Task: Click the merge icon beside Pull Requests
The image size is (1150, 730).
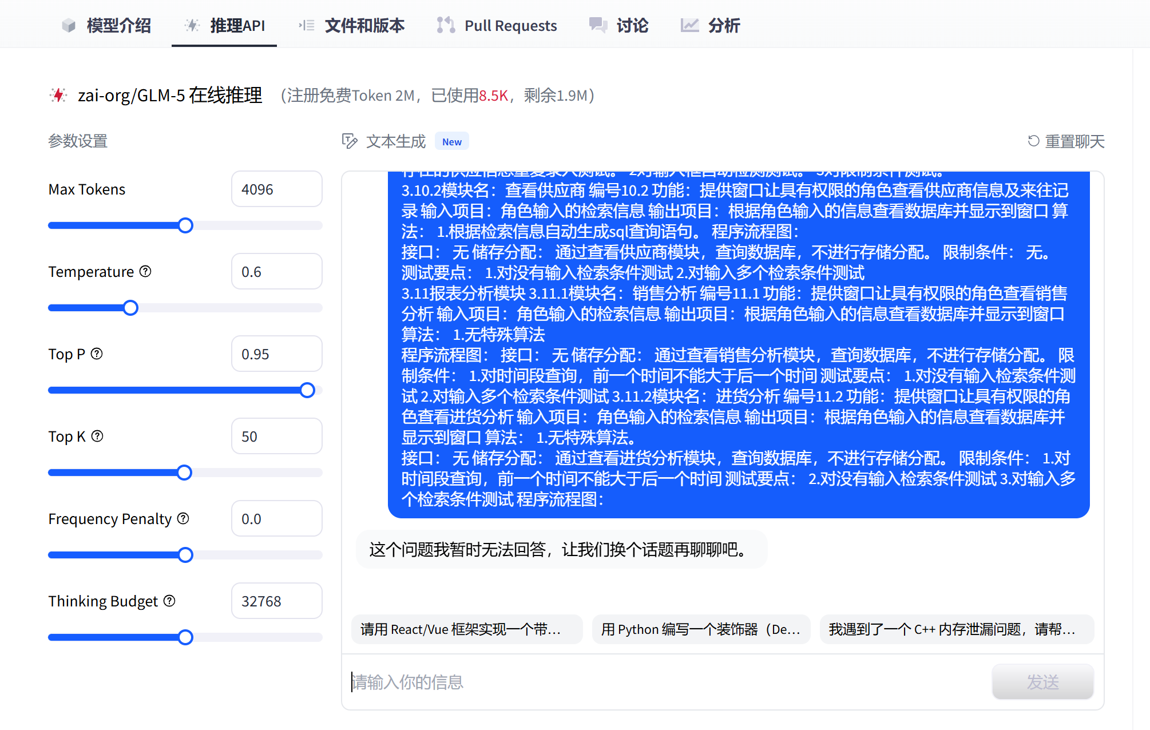Action: point(446,25)
